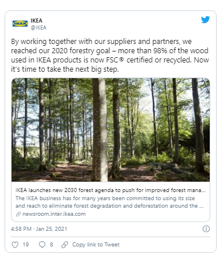Image resolution: width=223 pixels, height=258 pixels.
Task: Click the 8 replies count
Action: (x=51, y=245)
